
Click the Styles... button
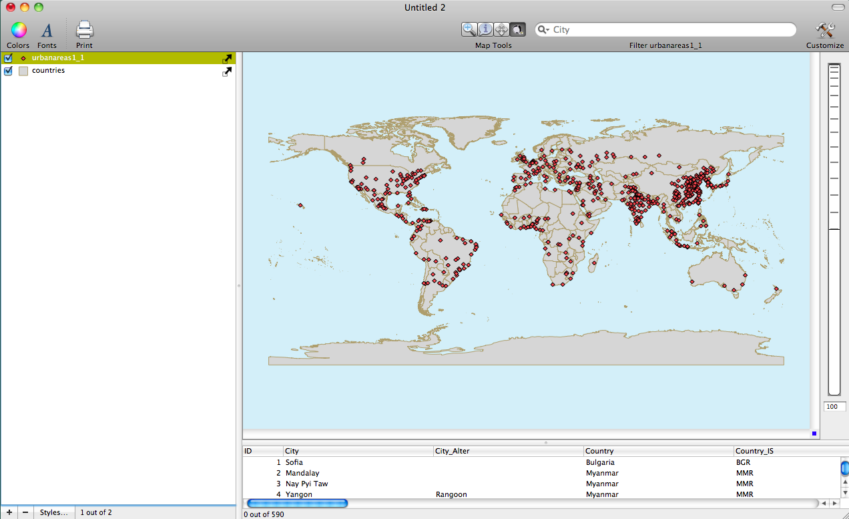(53, 512)
